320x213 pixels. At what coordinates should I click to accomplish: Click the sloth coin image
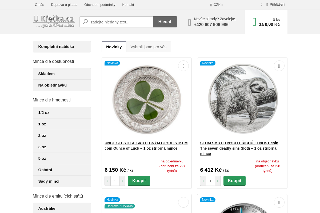243,99
